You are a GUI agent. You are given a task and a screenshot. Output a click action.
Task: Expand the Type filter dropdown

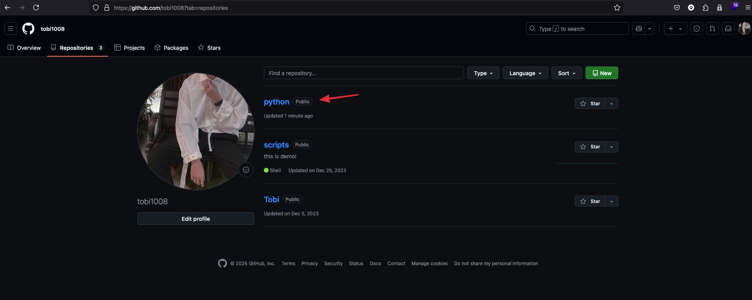pyautogui.click(x=483, y=73)
